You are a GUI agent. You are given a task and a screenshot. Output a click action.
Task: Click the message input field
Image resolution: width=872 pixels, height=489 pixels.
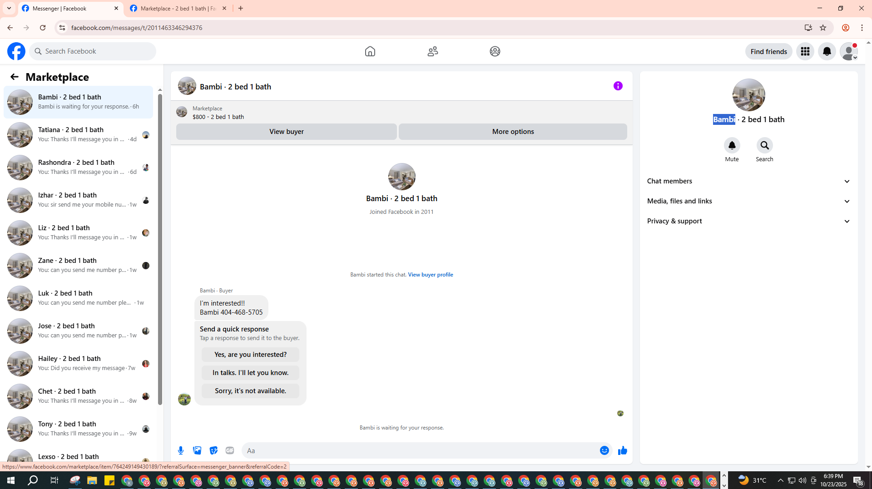click(x=420, y=450)
